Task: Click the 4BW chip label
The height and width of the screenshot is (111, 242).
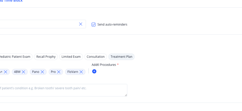Action: (17, 72)
